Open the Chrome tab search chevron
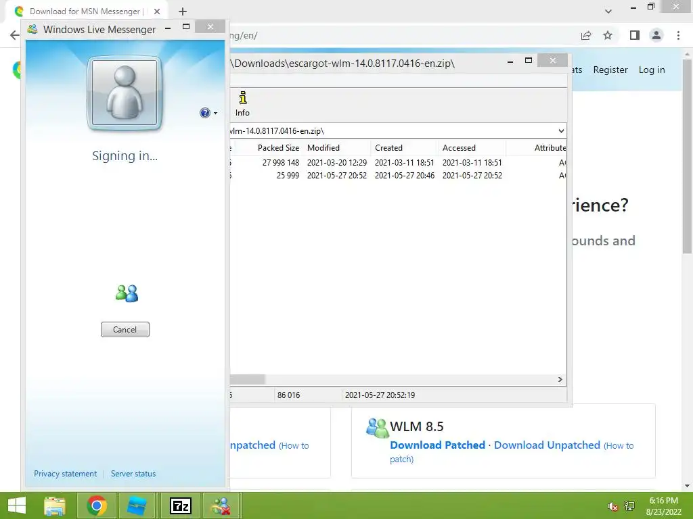This screenshot has width=693, height=519. pyautogui.click(x=608, y=11)
